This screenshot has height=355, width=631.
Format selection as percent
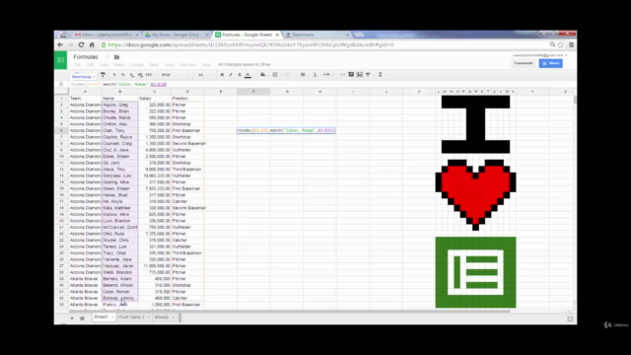click(x=122, y=75)
